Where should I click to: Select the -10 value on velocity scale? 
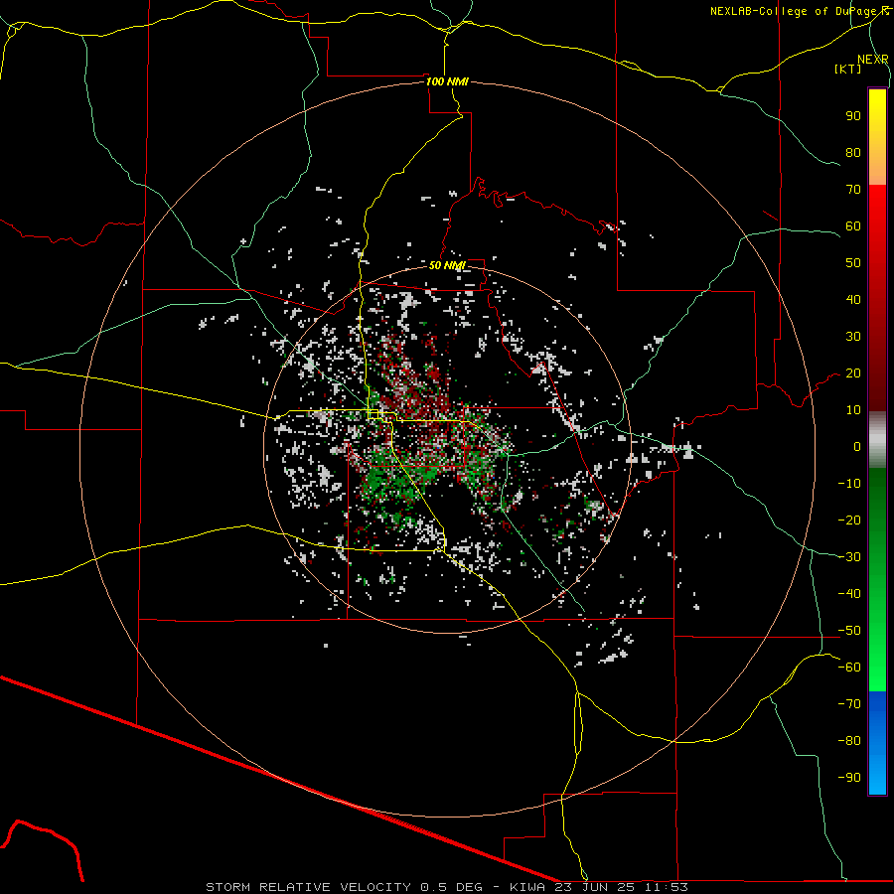click(x=849, y=484)
